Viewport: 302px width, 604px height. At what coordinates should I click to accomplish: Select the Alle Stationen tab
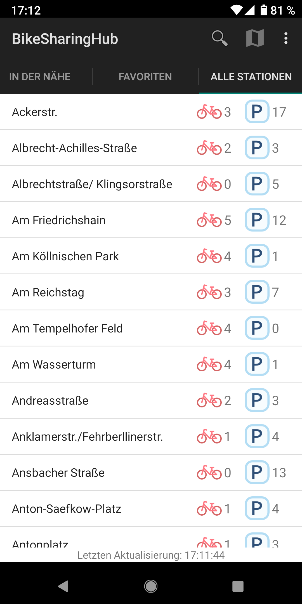(x=251, y=77)
